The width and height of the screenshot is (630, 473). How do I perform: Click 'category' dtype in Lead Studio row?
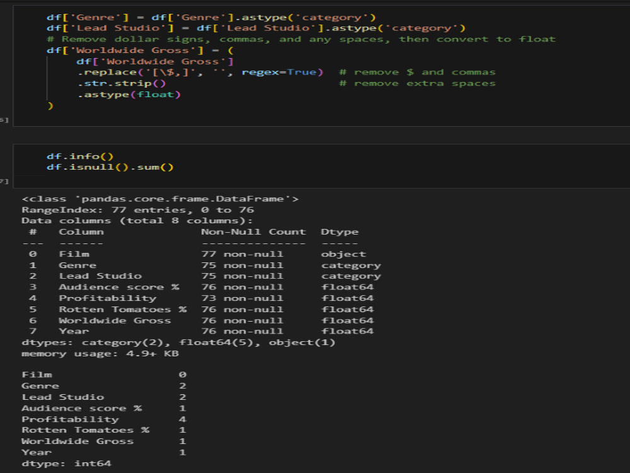pos(351,276)
